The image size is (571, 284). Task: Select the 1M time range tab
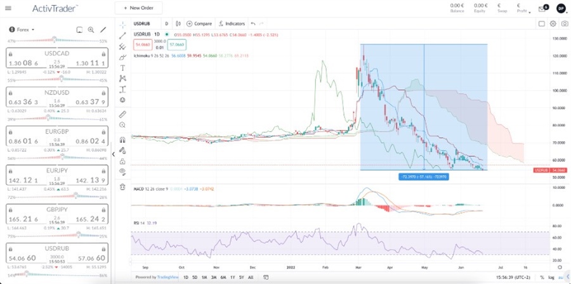click(204, 278)
